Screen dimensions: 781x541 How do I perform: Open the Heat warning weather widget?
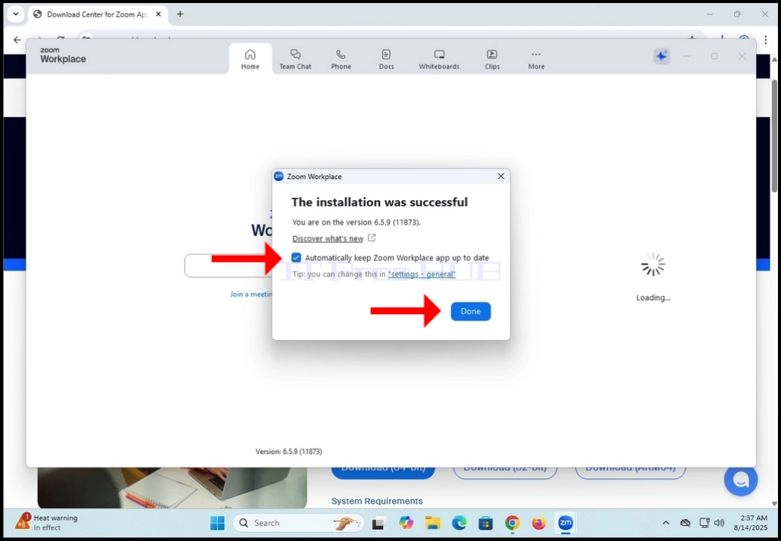click(x=46, y=523)
